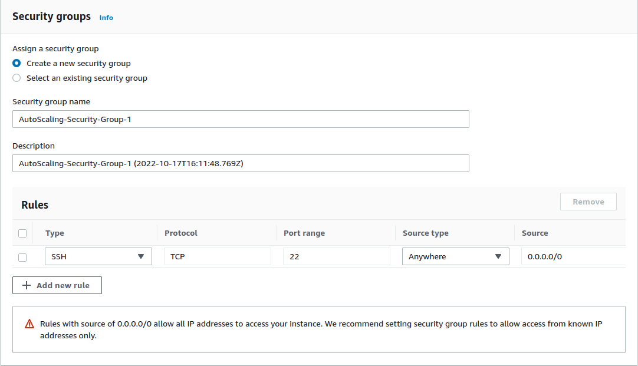
Task: Choose Select an existing security group option
Action: click(x=17, y=78)
